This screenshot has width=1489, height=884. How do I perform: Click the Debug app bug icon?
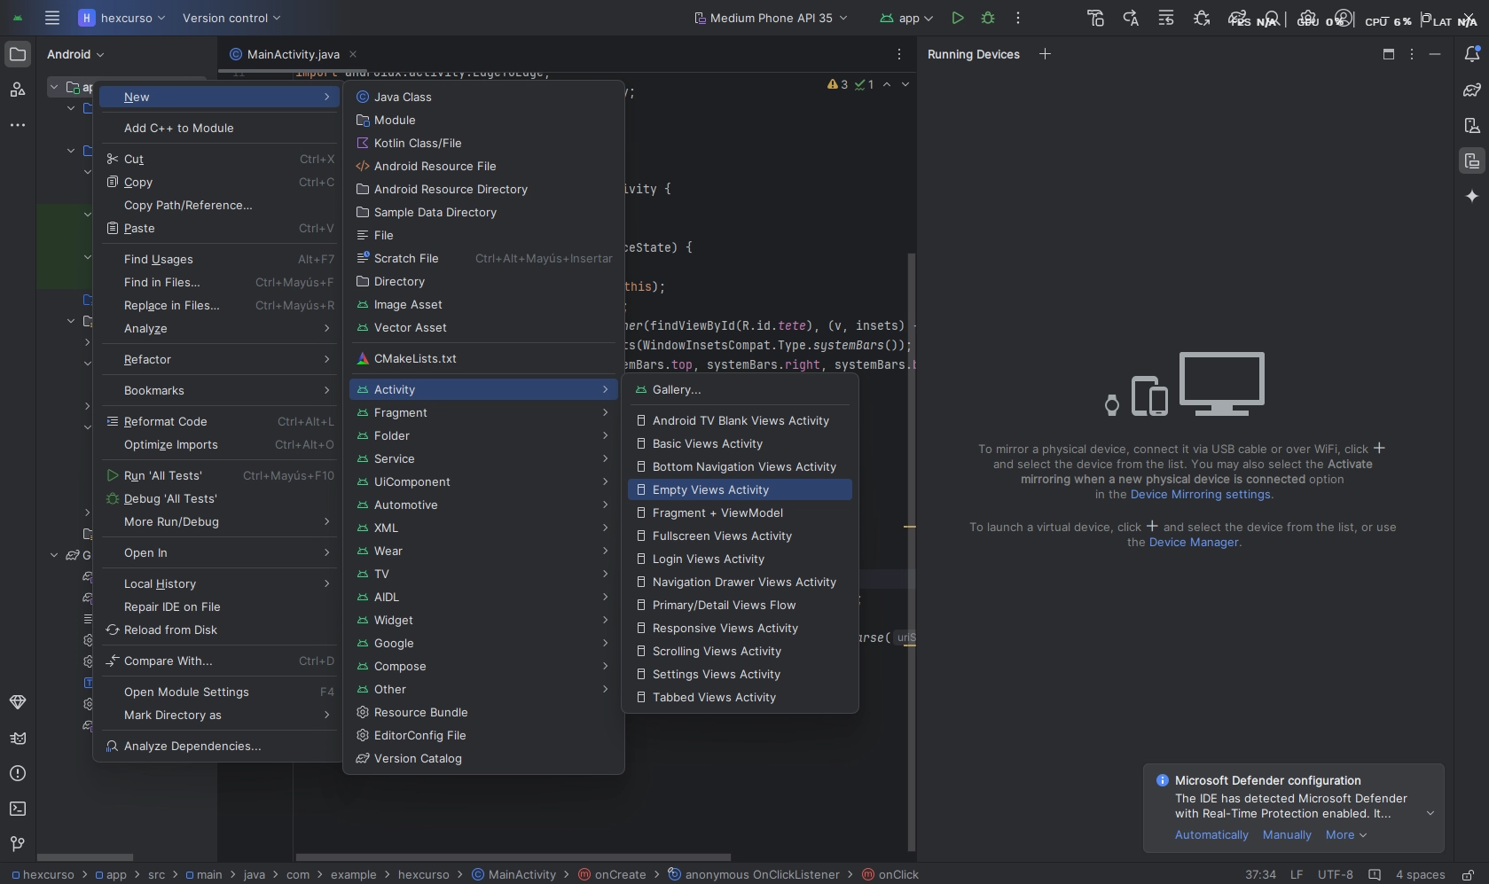click(988, 18)
